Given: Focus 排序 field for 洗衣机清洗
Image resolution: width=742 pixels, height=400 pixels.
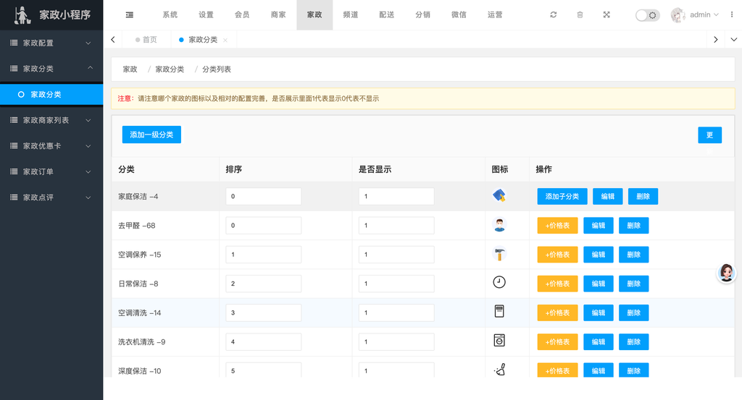Looking at the screenshot, I should coord(264,342).
